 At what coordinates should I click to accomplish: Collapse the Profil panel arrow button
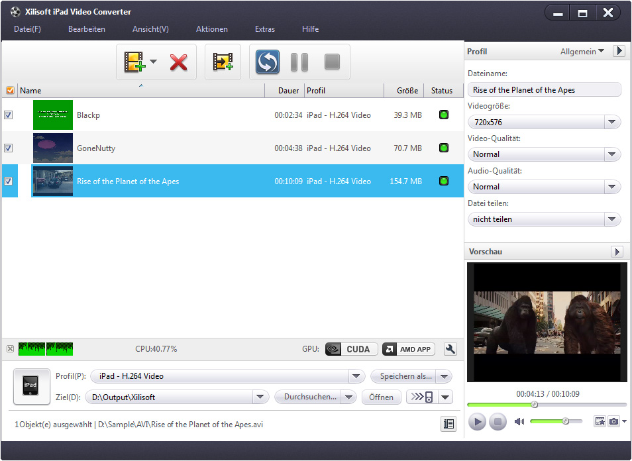(x=619, y=51)
